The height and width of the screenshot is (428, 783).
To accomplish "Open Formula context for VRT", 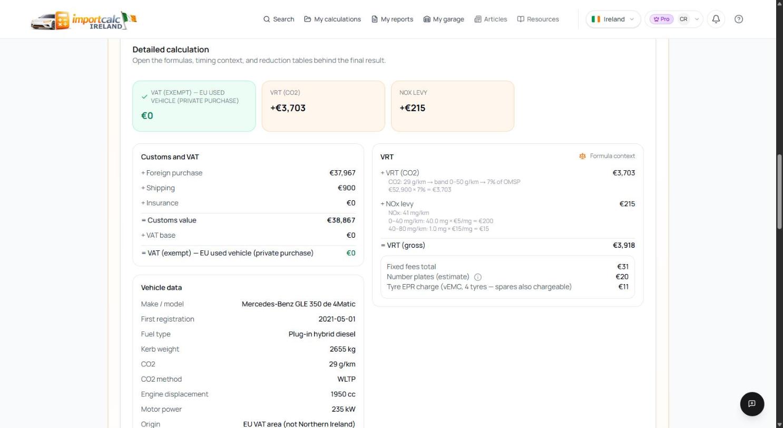I will coord(607,156).
